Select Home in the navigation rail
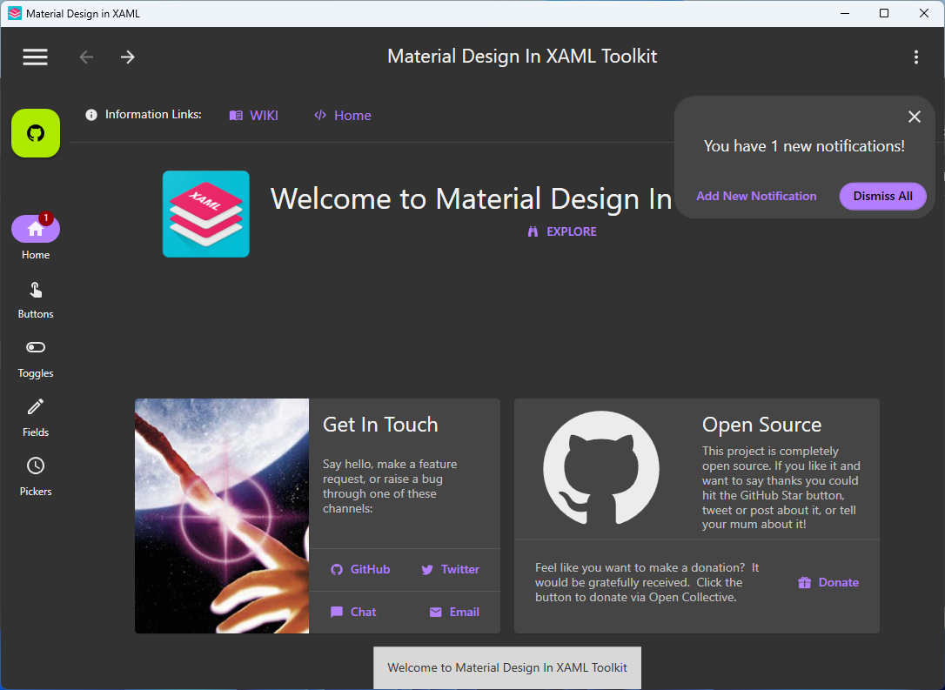945x690 pixels. coord(36,238)
